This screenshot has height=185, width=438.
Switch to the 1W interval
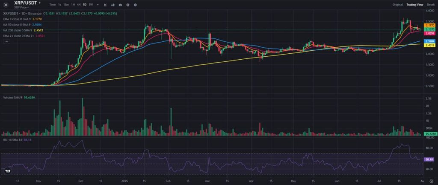[x=91, y=5]
